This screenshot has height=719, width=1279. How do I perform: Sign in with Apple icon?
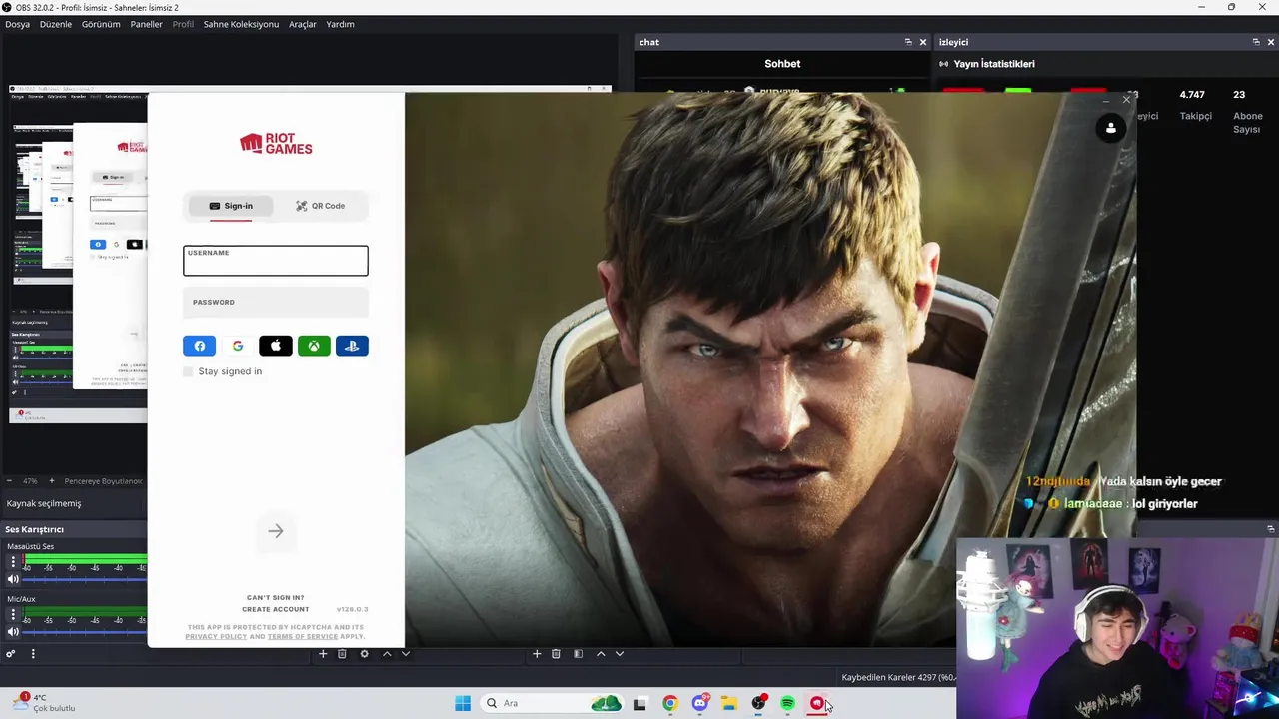click(276, 346)
